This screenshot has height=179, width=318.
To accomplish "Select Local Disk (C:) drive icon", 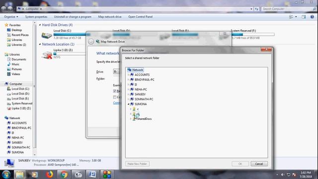I will click(47, 35).
